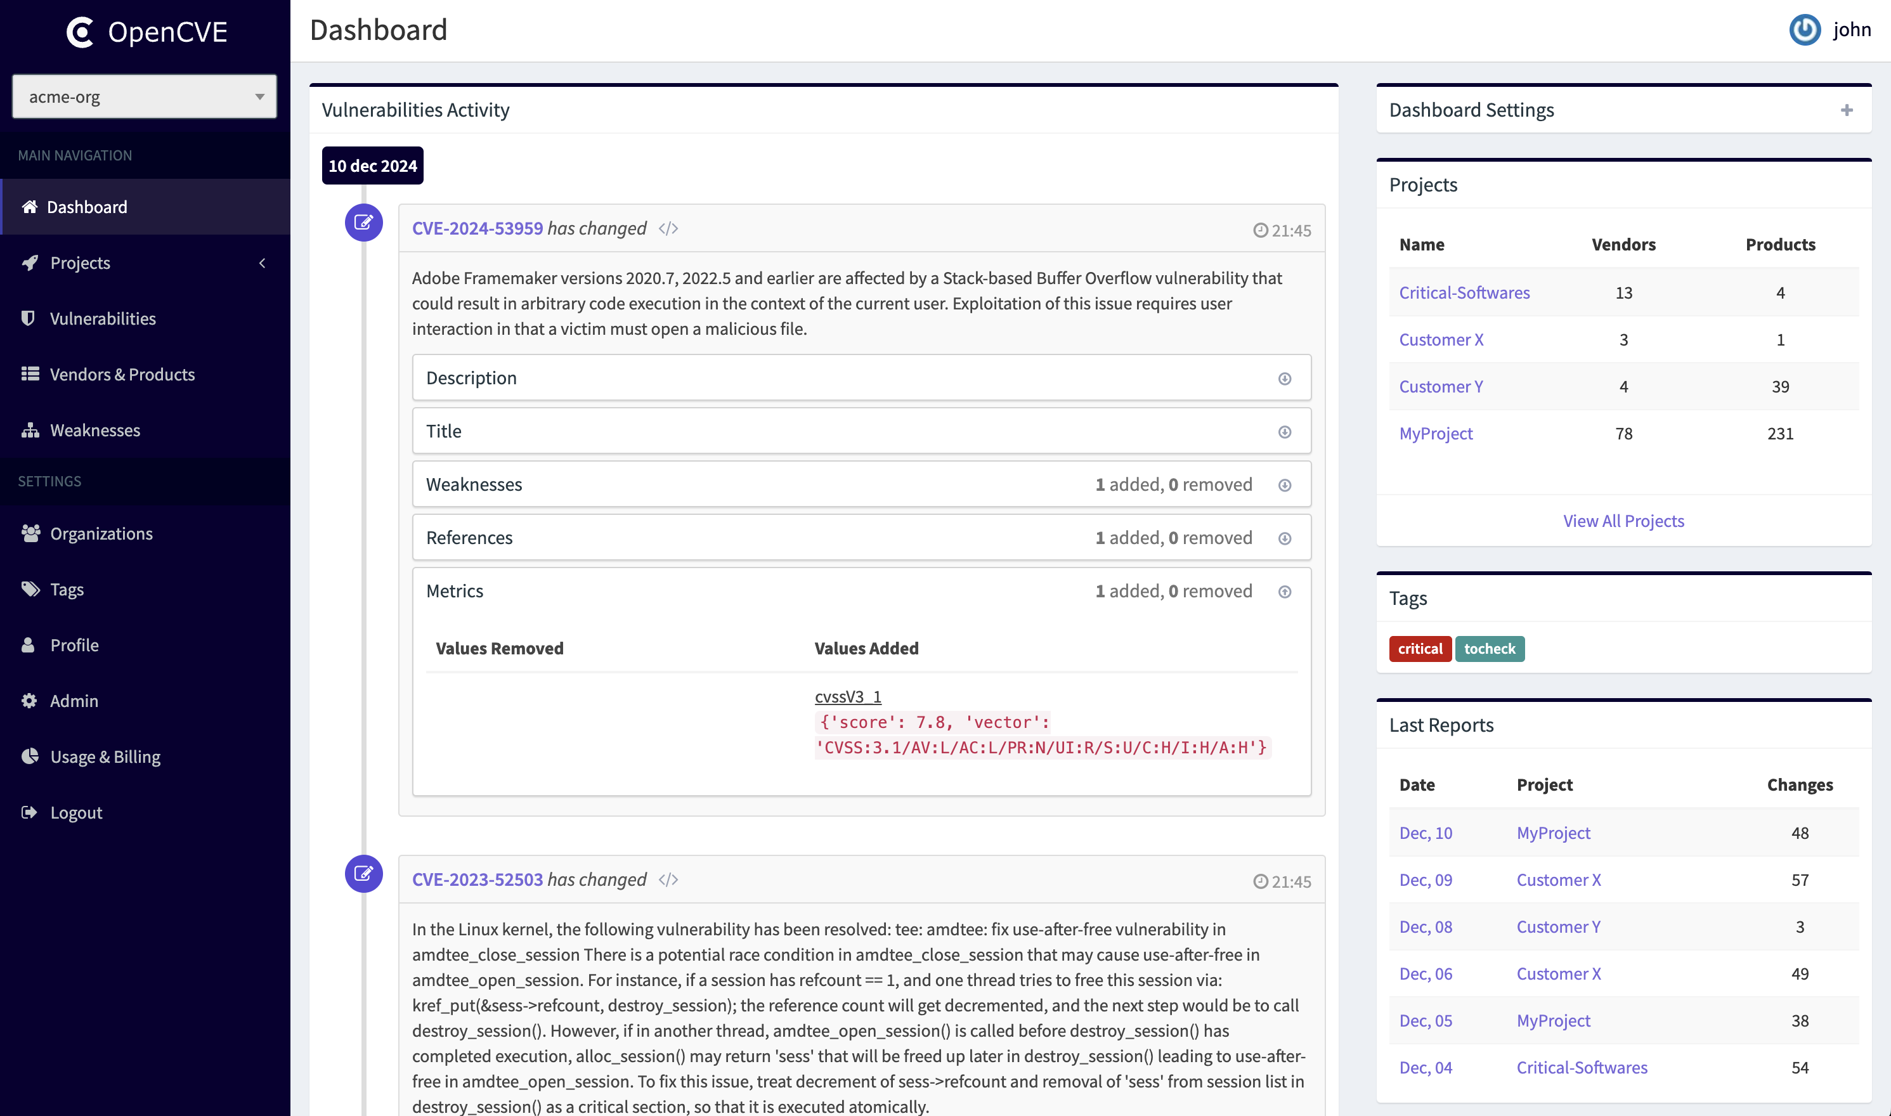Click the Admin gear icon
This screenshot has height=1116, width=1891.
tap(29, 700)
